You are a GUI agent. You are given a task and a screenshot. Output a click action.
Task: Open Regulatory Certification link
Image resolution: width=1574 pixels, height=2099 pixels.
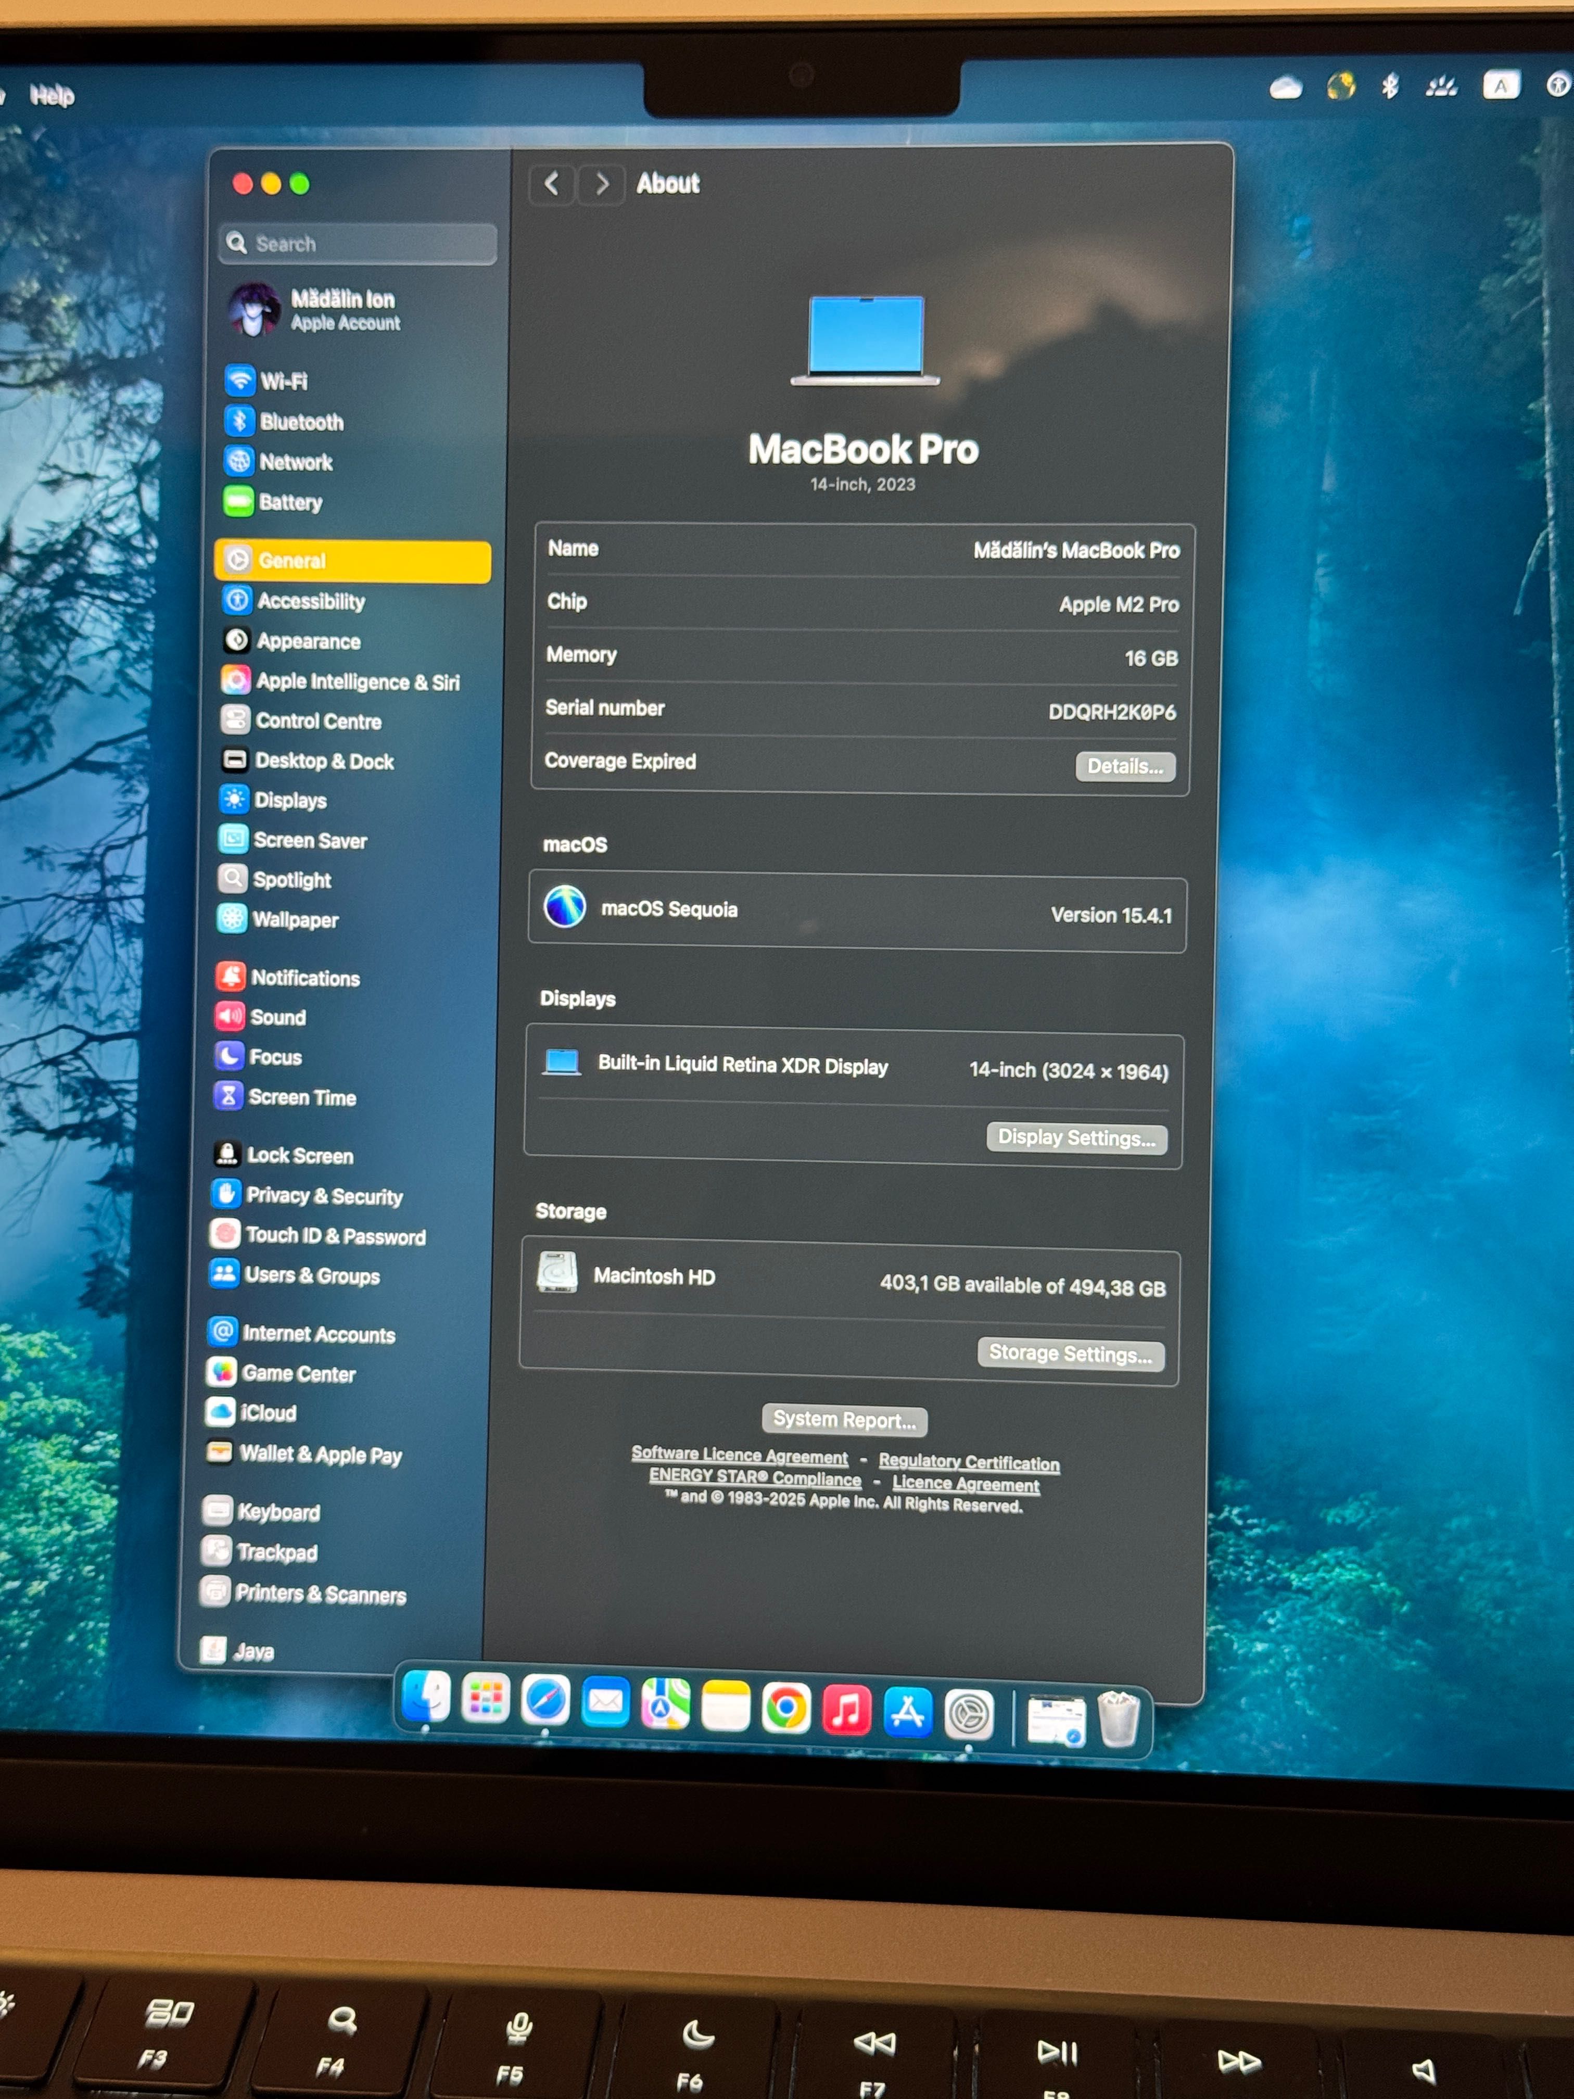(969, 1462)
